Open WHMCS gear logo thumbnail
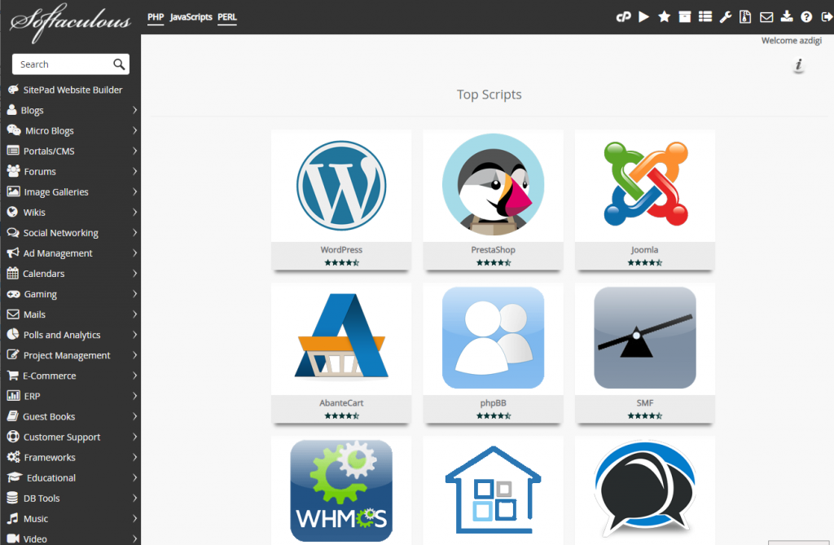The image size is (834, 545). [341, 490]
